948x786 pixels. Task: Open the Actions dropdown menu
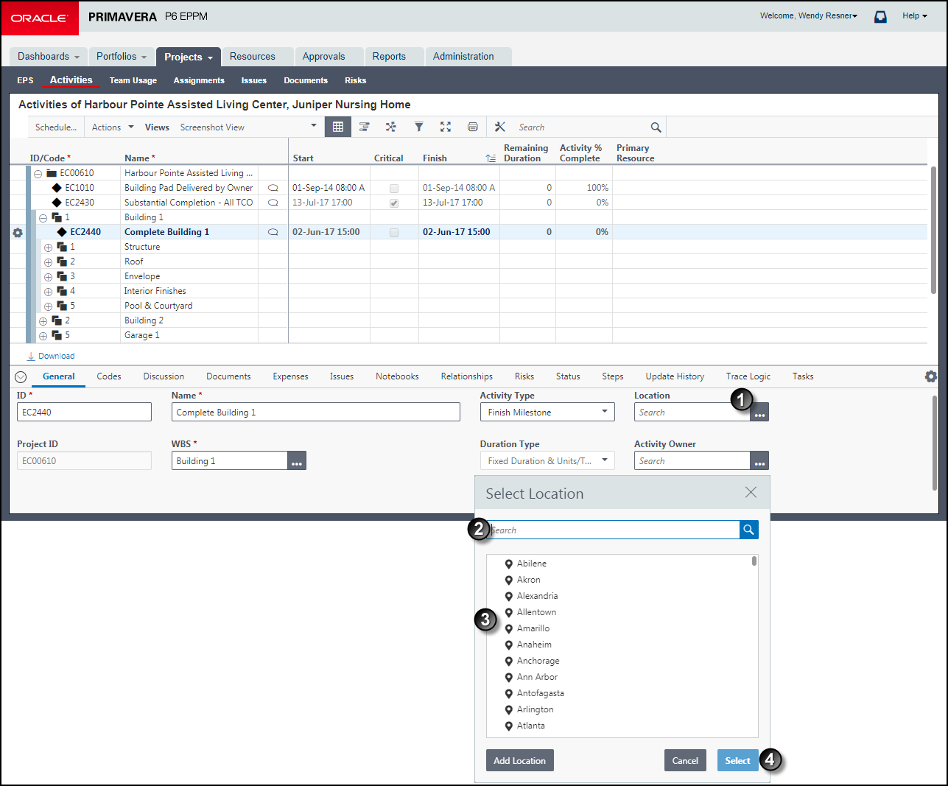point(113,127)
